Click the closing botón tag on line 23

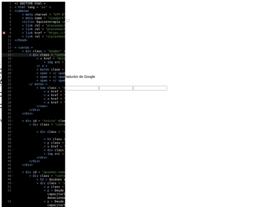click(38, 84)
